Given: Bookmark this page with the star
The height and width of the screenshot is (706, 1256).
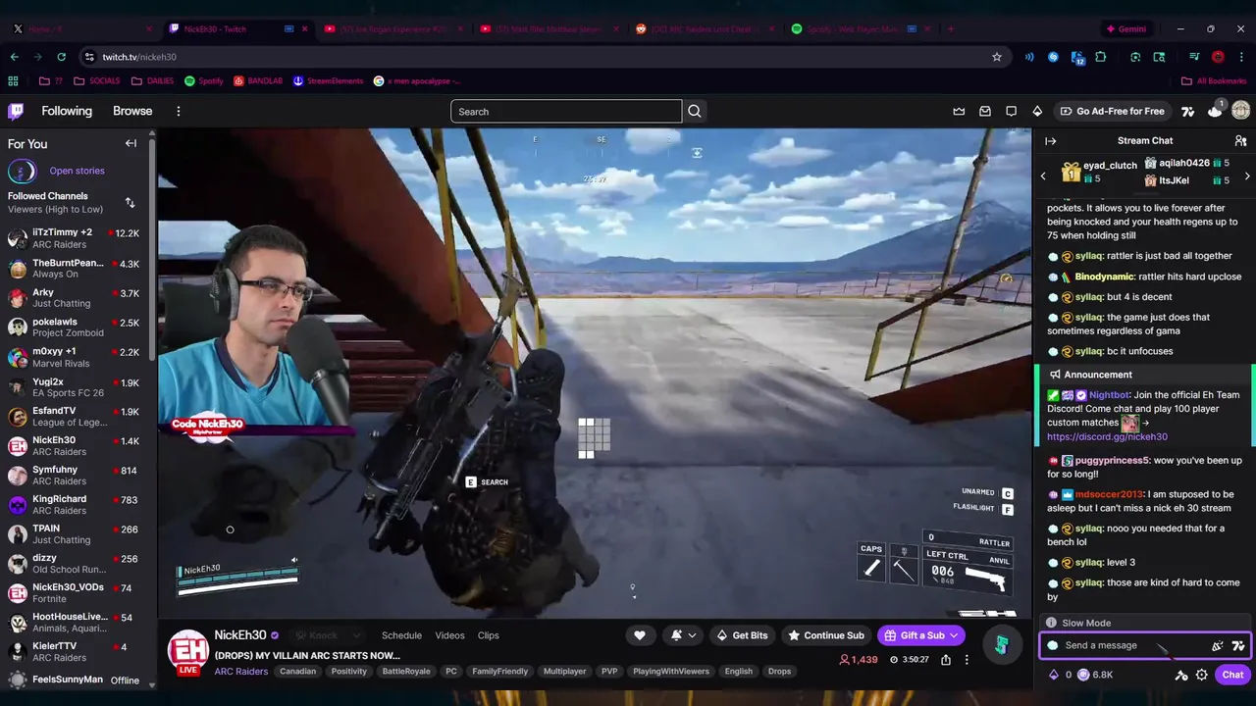Looking at the screenshot, I should (997, 57).
